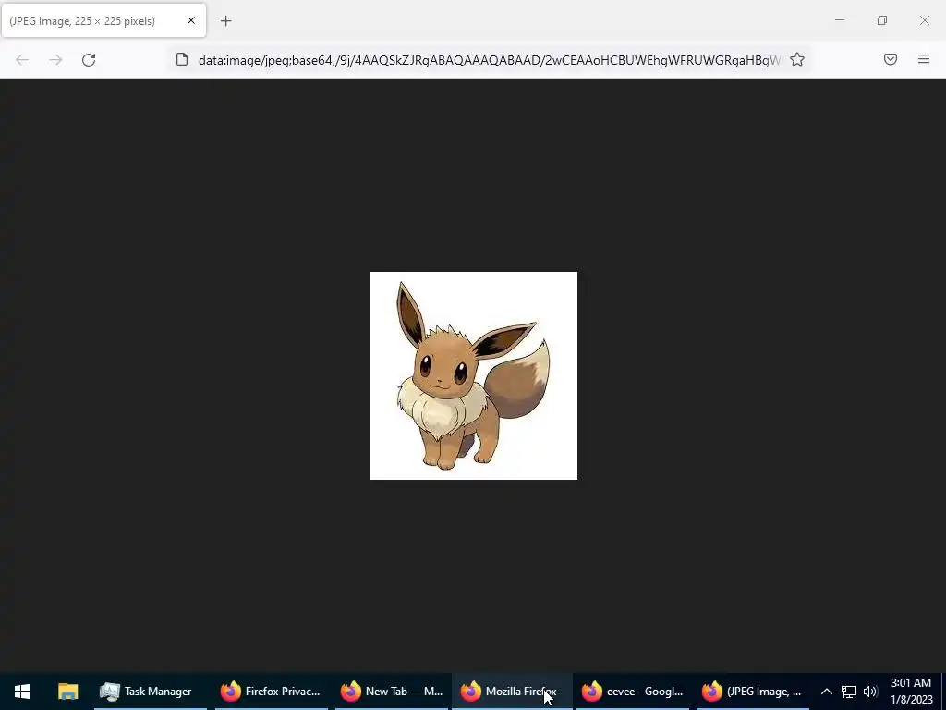Switch to Firefox Privacy window in taskbar
Viewport: 946px width, 710px height.
pyautogui.click(x=271, y=692)
